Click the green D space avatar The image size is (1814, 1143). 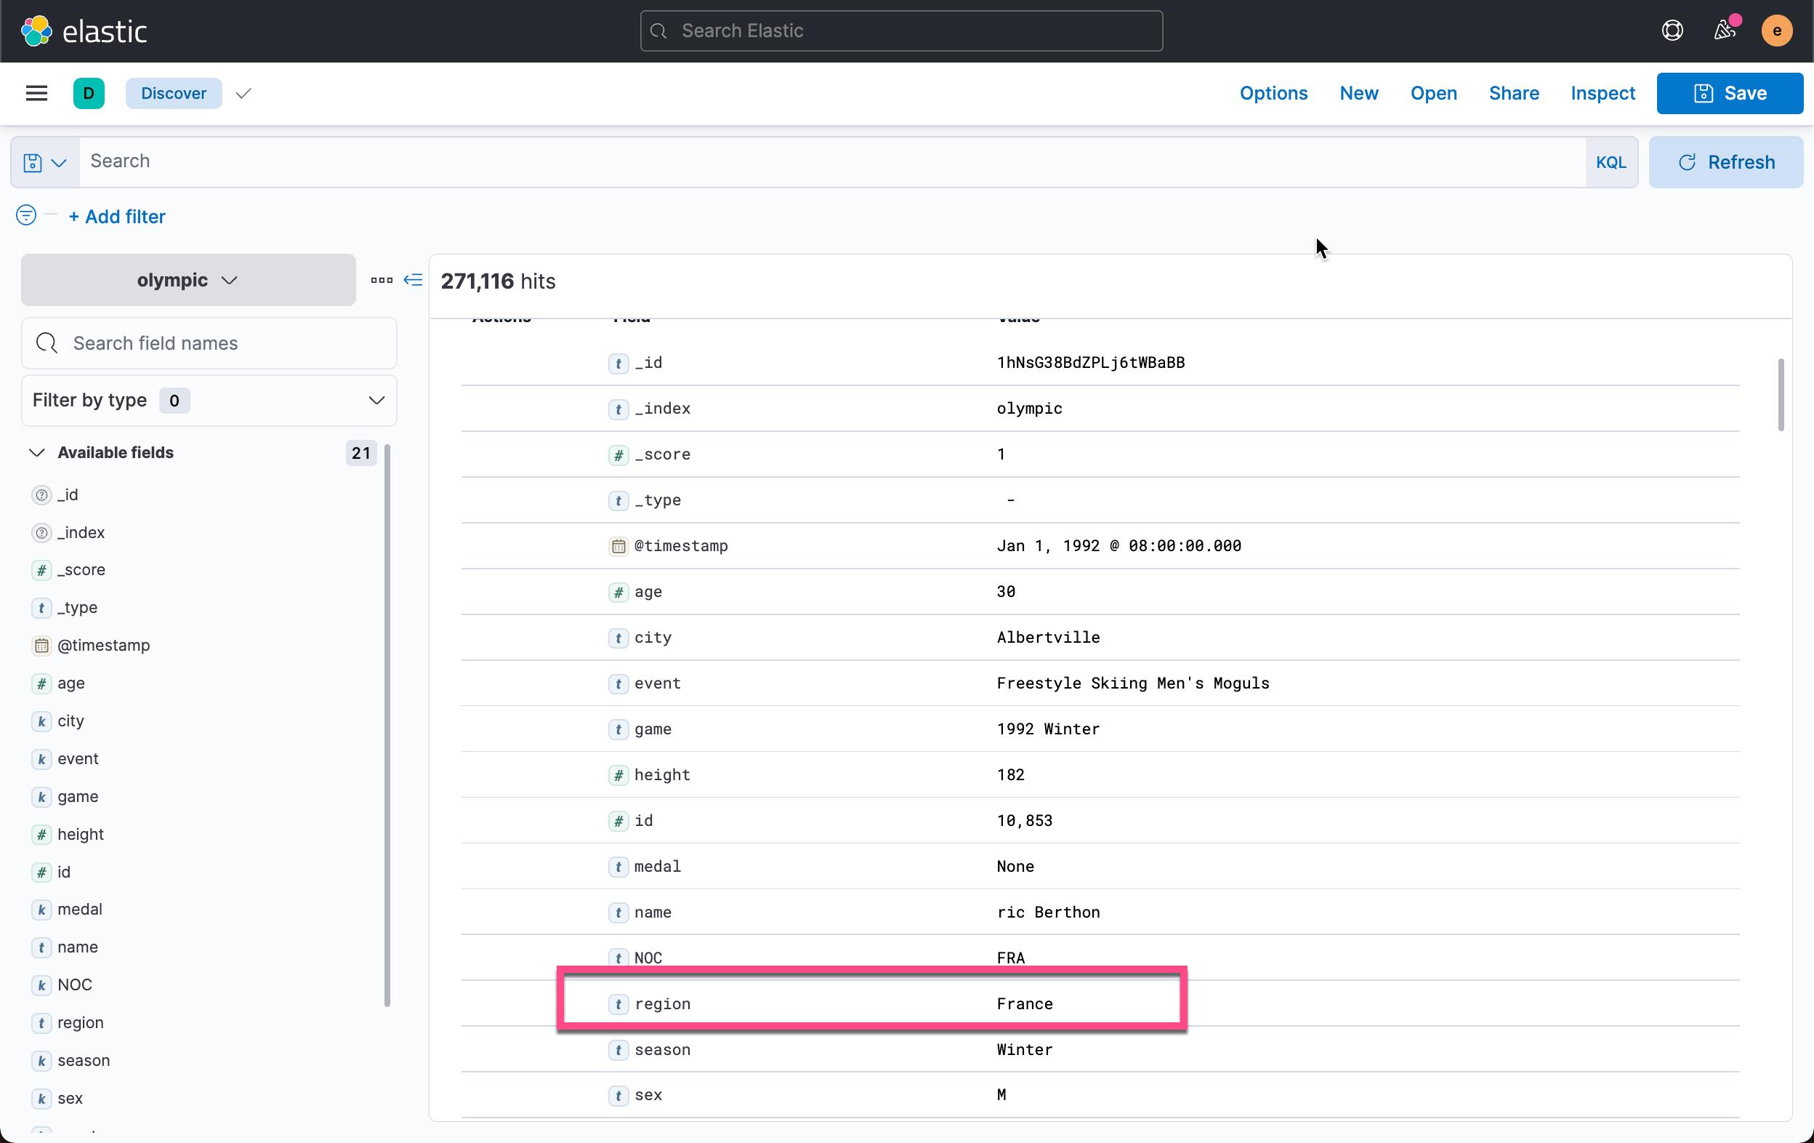(x=89, y=93)
